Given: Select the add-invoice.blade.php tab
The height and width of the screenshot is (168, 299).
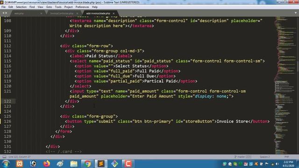Looking at the screenshot, I should [x=98, y=14].
